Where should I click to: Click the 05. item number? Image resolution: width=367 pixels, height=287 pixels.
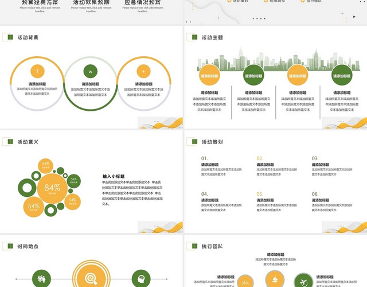tap(260, 194)
